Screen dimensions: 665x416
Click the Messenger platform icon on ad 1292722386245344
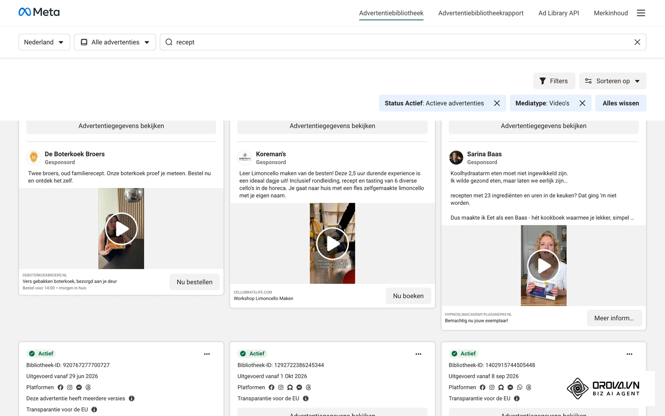click(299, 387)
